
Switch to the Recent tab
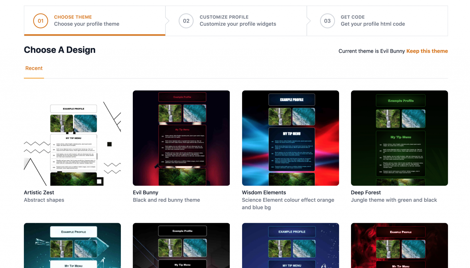34,68
